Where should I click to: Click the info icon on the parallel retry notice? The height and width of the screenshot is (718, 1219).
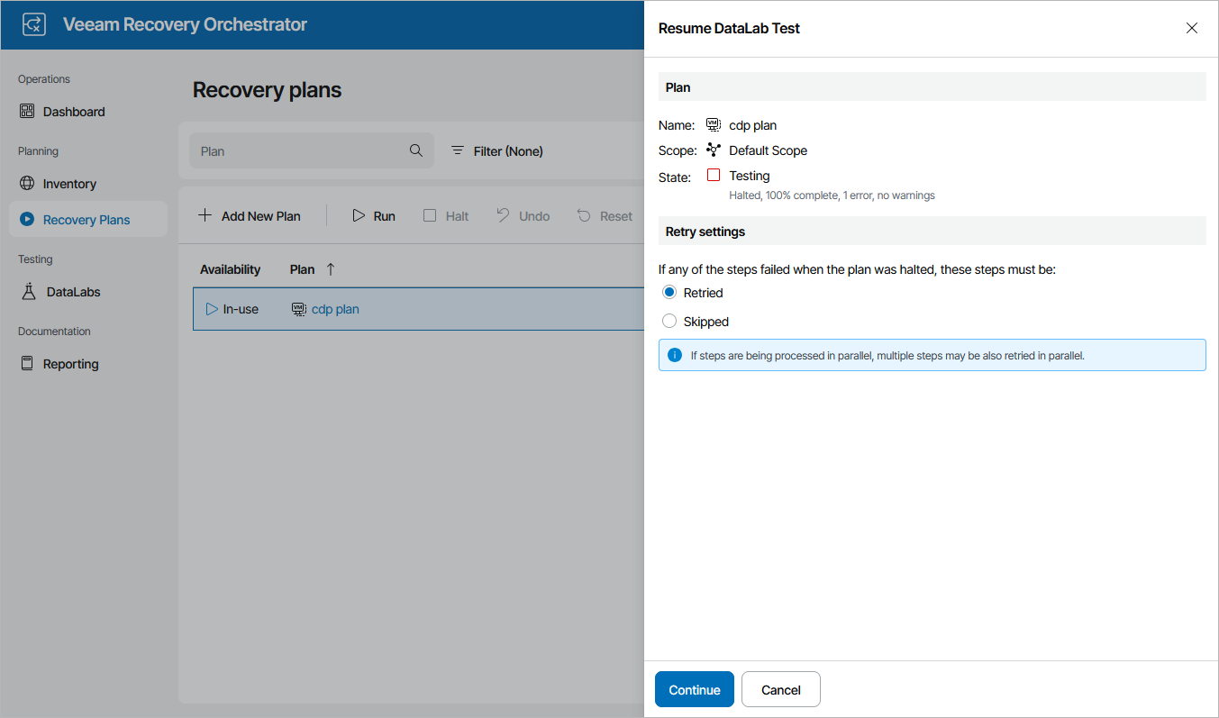[x=674, y=354]
